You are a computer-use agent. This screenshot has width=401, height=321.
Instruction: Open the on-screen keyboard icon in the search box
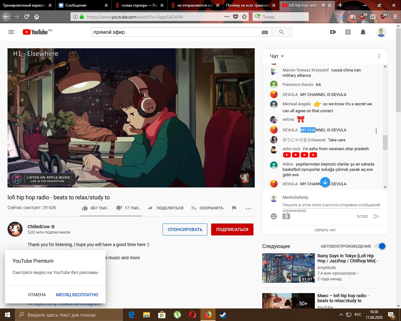[x=265, y=32]
